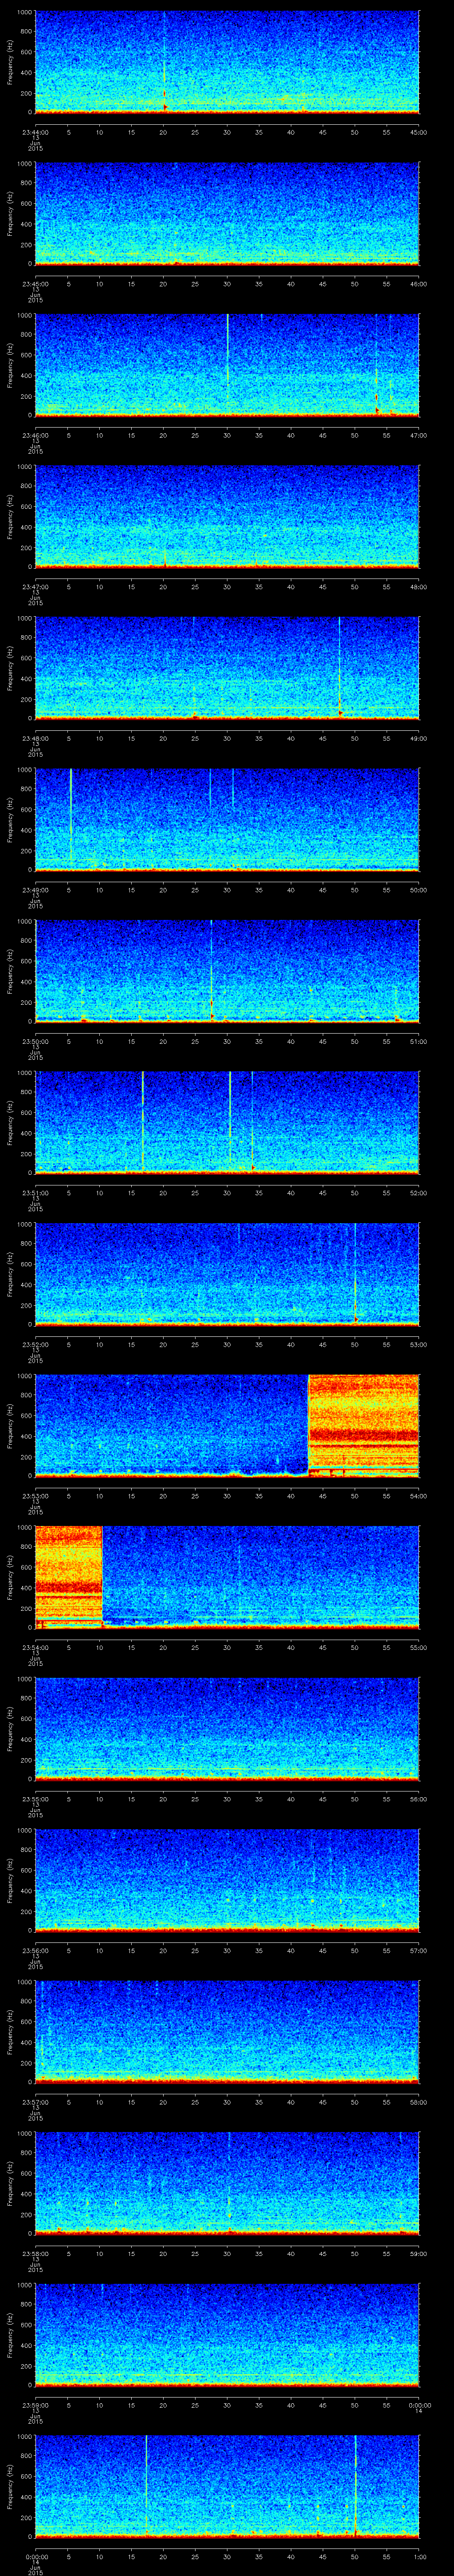This screenshot has width=454, height=2576.
Task: Select the spike at 50s in the last spectrogram
Action: 355,2485
